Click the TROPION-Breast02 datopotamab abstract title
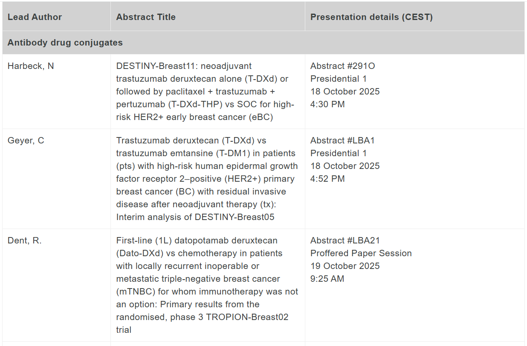This screenshot has height=346, width=527. 207,285
